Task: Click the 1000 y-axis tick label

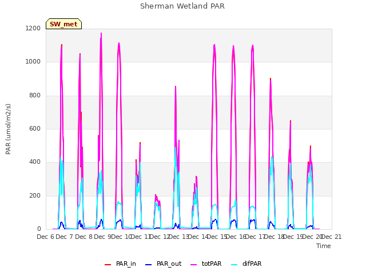Action: pos(33,62)
